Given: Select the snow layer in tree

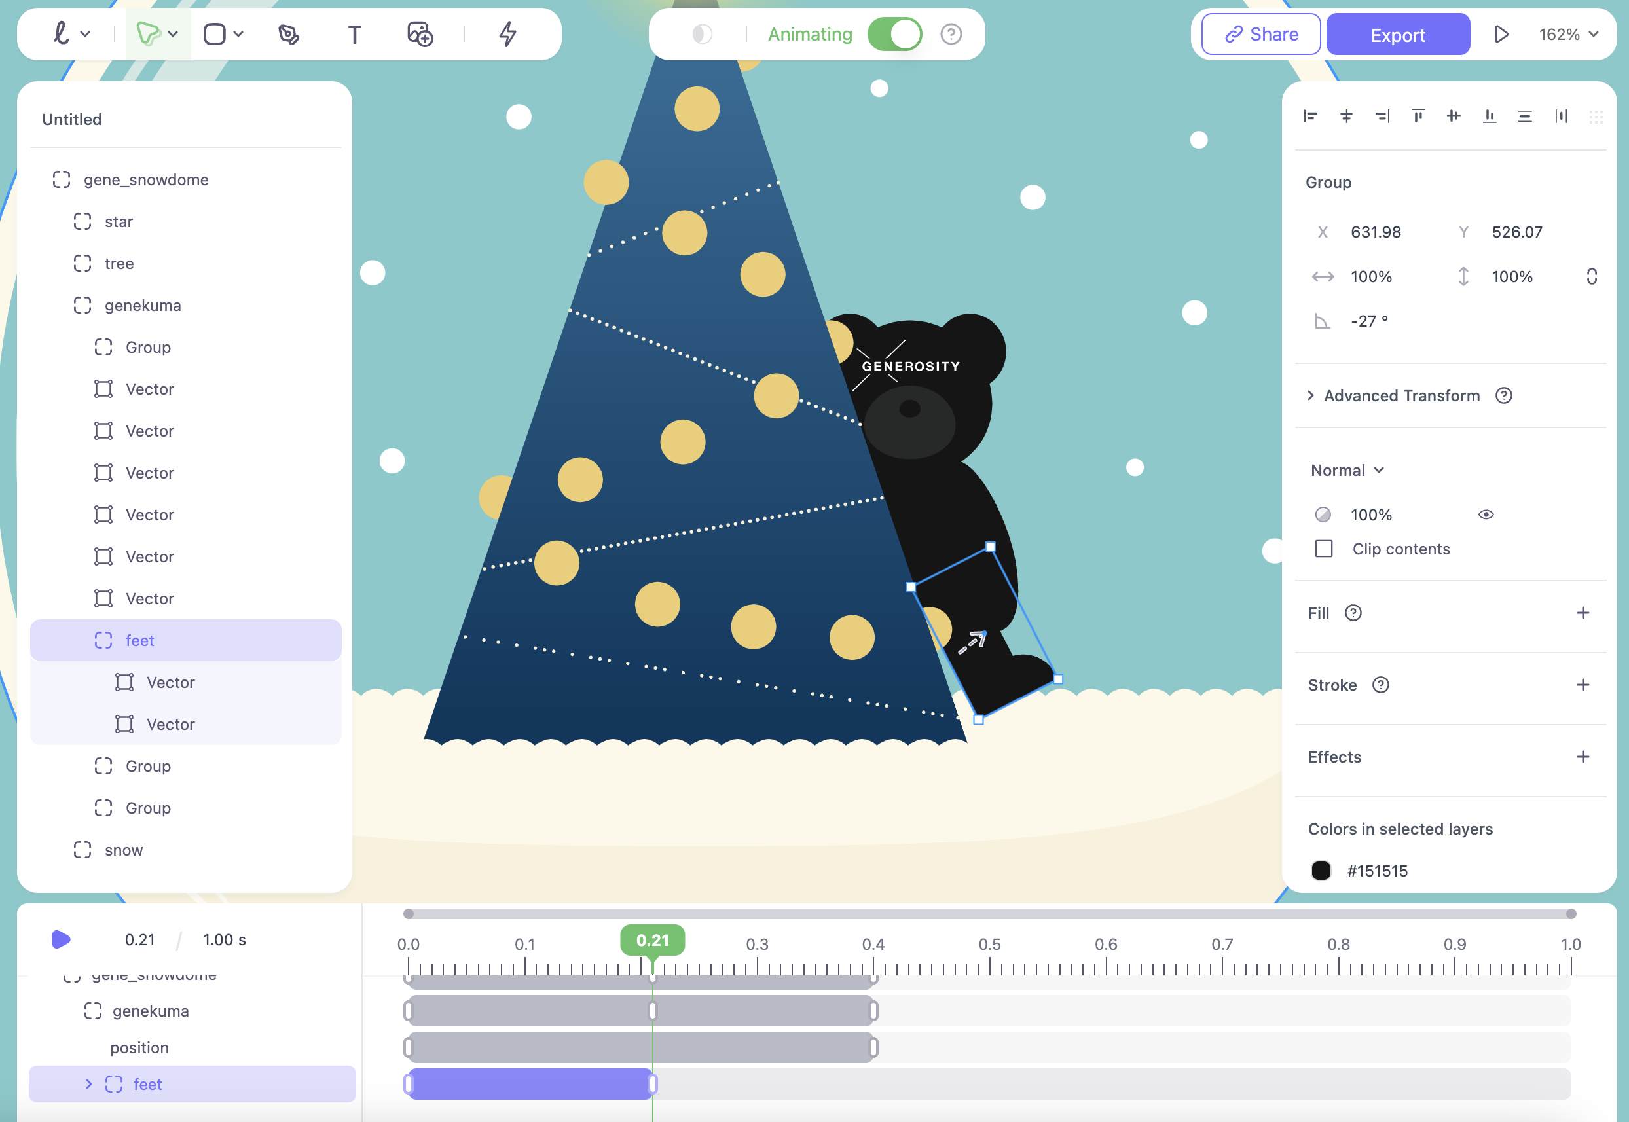Looking at the screenshot, I should pyautogui.click(x=124, y=850).
